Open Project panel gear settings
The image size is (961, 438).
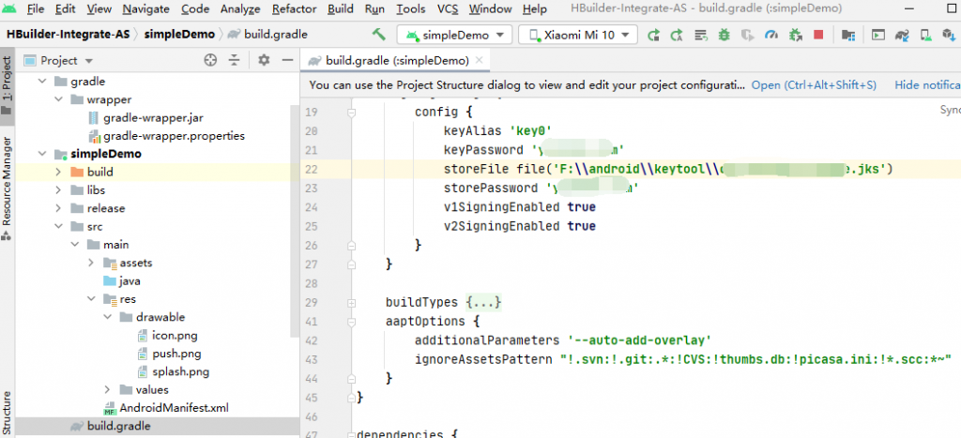coord(264,60)
